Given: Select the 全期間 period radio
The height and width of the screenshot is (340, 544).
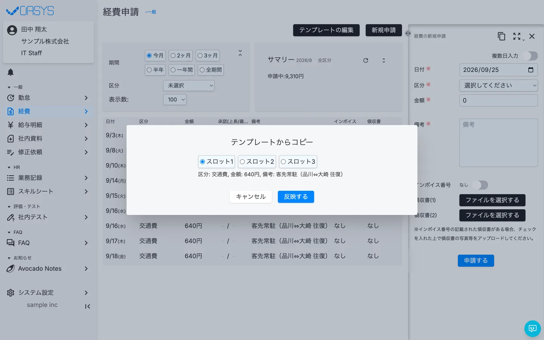Looking at the screenshot, I should click(x=211, y=70).
